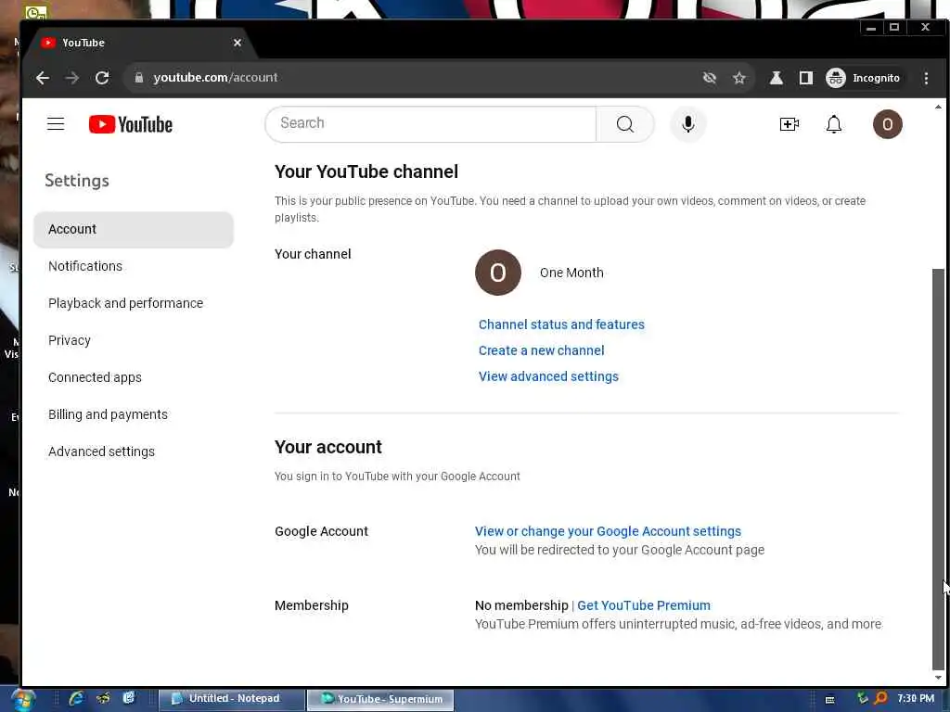Open Advanced settings in the sidebar
Image resolution: width=950 pixels, height=712 pixels.
tap(101, 451)
